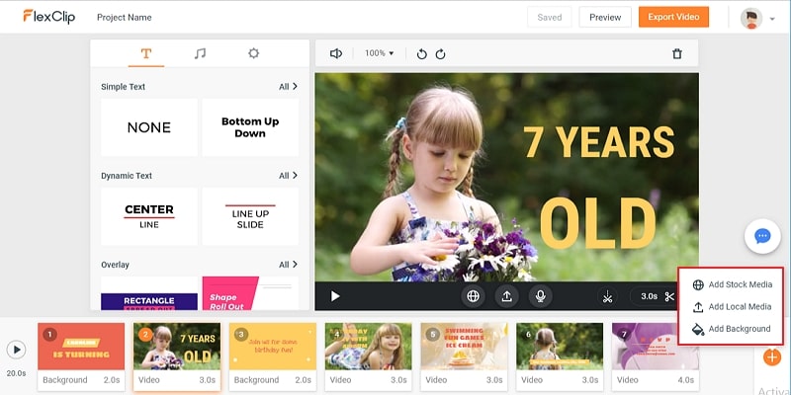Play the preview video
This screenshot has width=791, height=395.
(335, 296)
